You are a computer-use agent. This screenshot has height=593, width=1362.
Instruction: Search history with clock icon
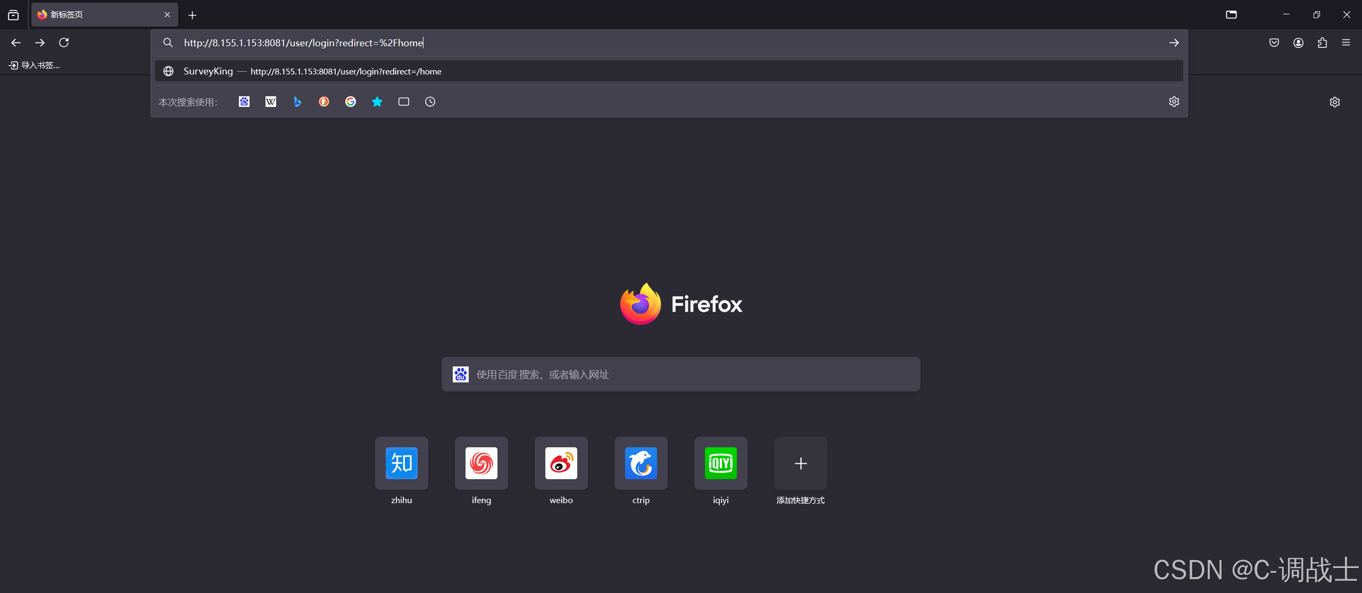pyautogui.click(x=430, y=102)
